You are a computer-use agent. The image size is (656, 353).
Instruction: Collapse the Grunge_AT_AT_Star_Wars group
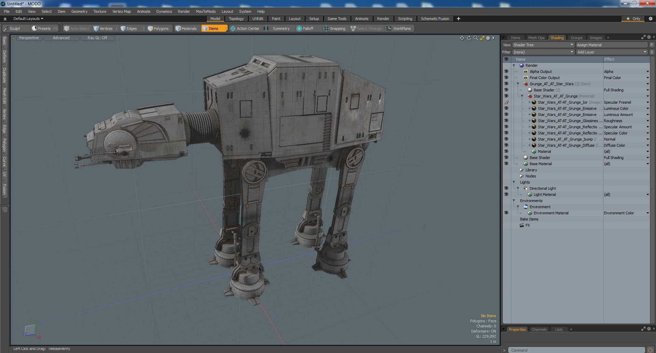(x=518, y=84)
